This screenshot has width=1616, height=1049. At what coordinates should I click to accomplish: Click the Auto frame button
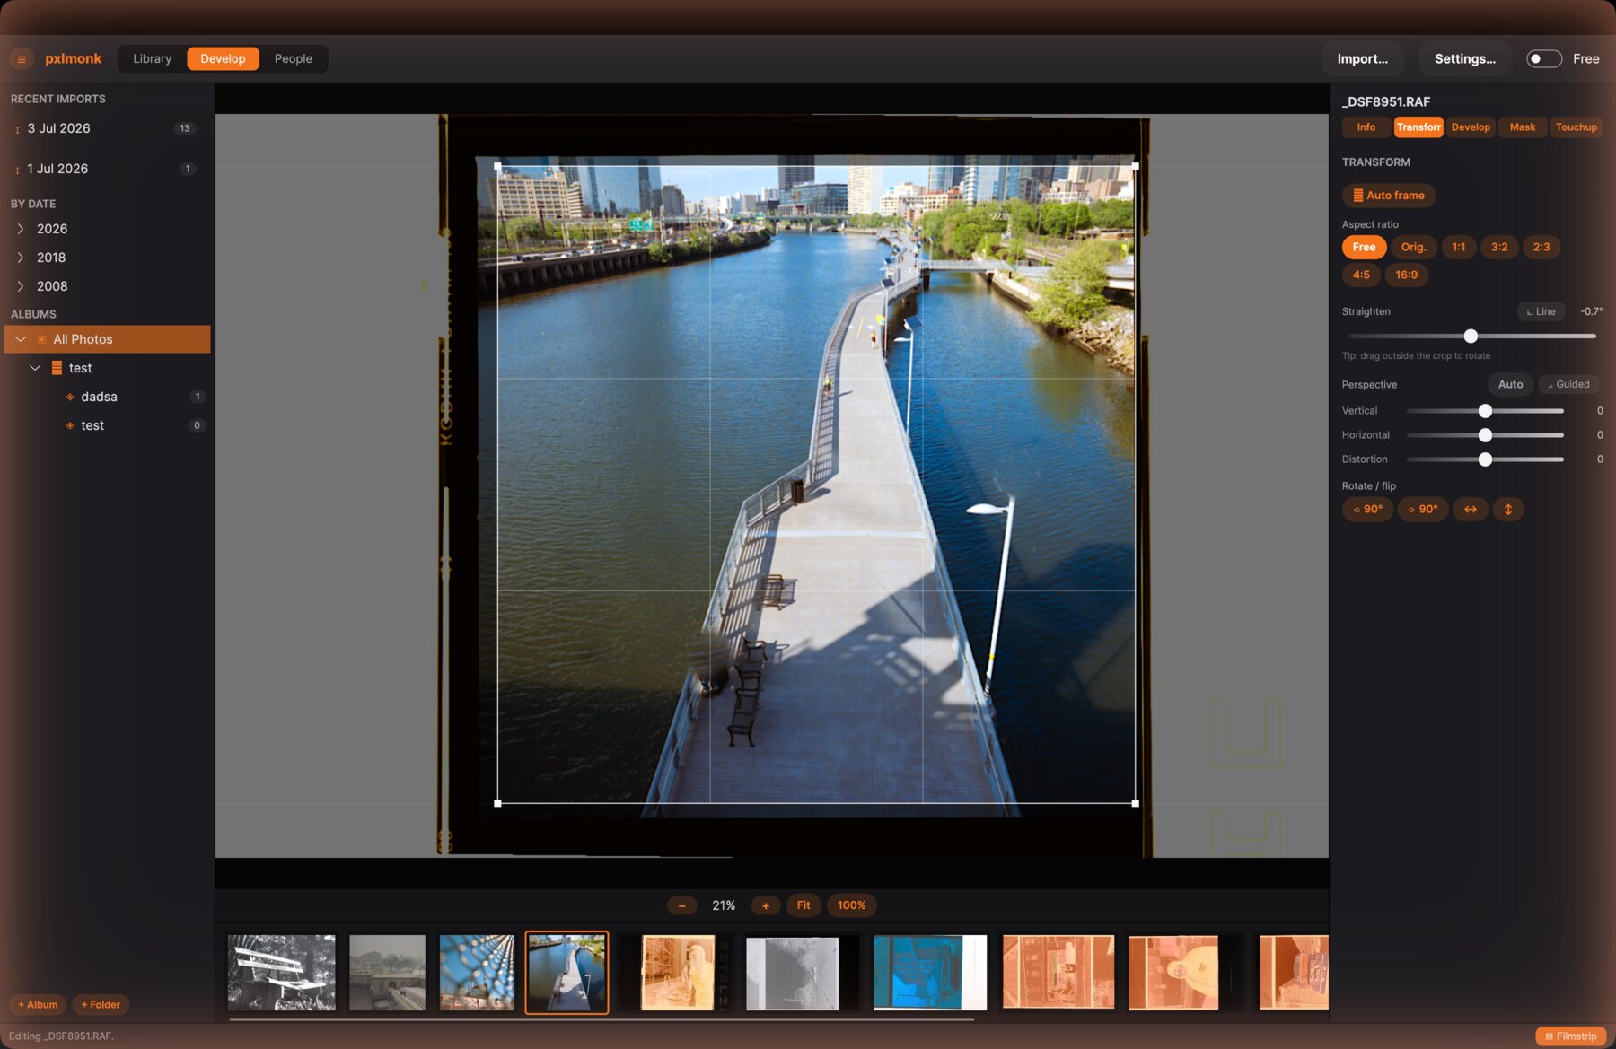pos(1388,196)
